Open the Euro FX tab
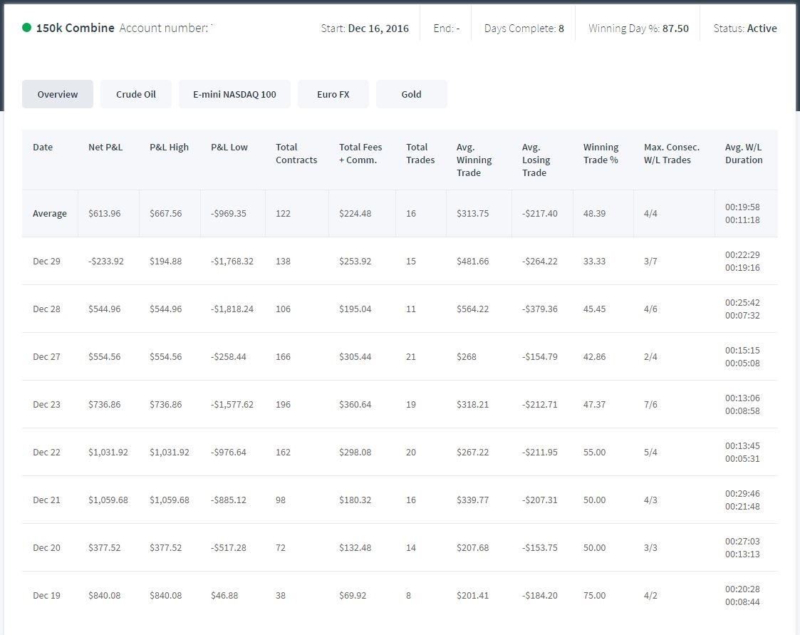 click(333, 94)
